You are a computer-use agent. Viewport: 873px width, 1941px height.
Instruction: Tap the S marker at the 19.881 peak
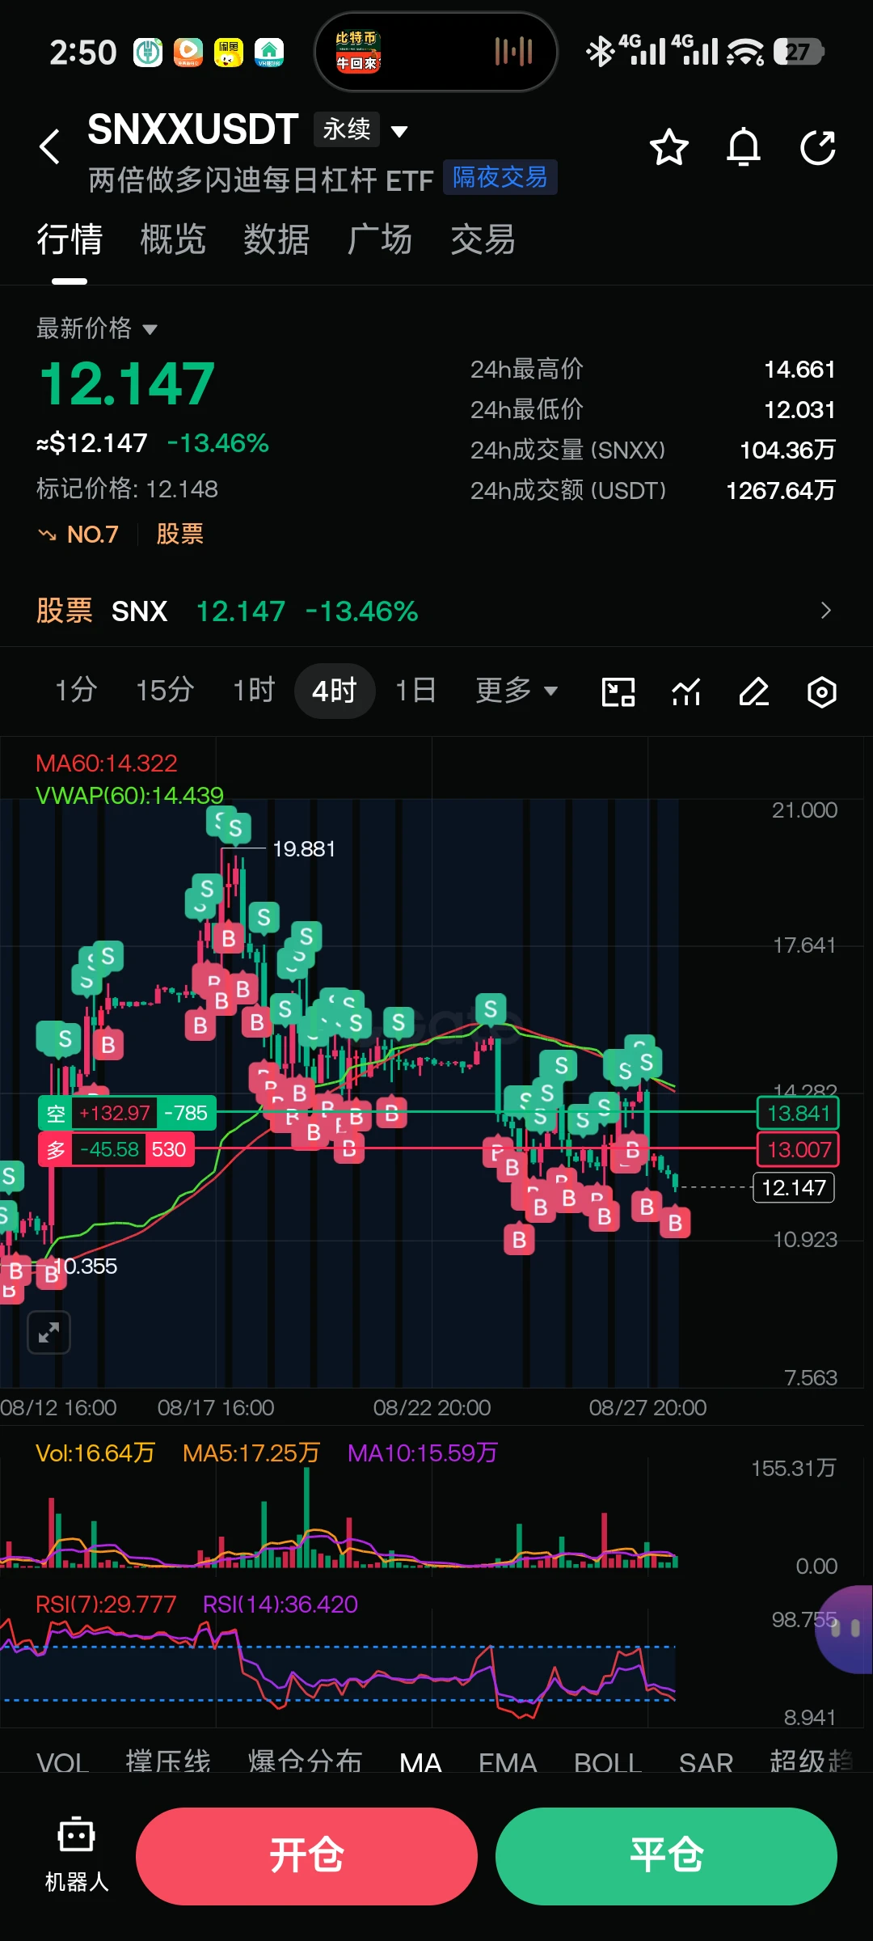(235, 827)
